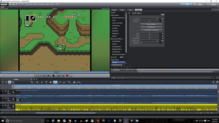
Task: Set the range out-point marker
Action: point(40,76)
